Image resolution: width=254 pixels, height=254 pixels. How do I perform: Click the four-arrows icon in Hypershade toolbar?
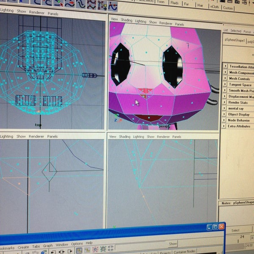(111, 248)
